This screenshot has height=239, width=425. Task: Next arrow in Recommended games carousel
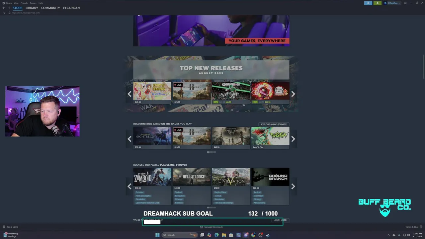point(293,139)
